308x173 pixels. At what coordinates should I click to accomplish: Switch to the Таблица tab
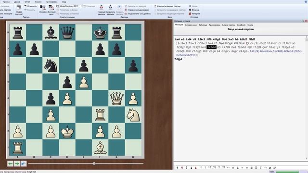point(203,25)
